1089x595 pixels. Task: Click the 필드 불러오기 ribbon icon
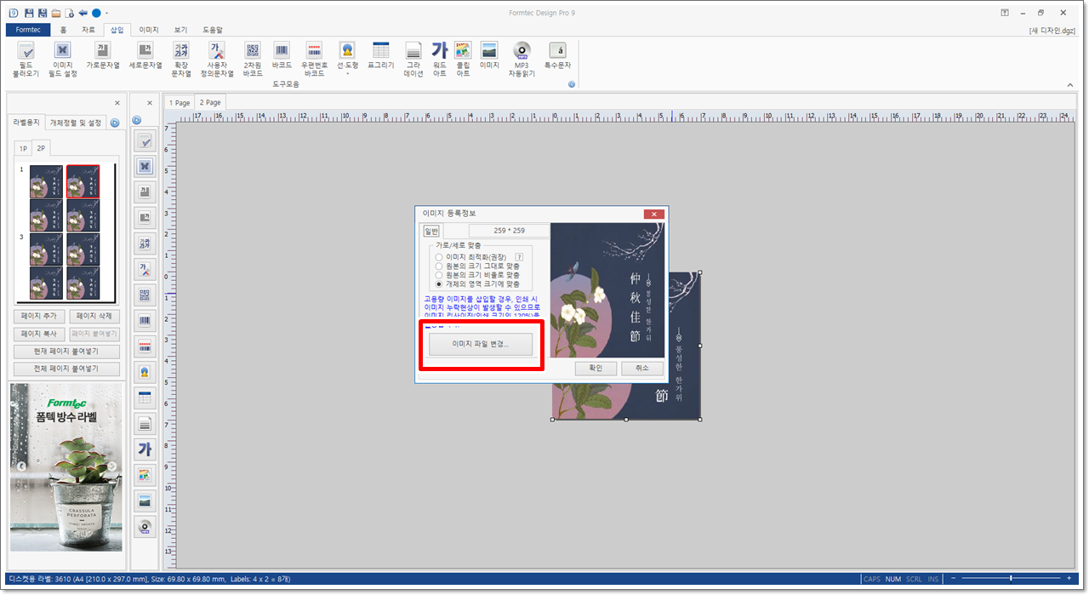pos(26,59)
